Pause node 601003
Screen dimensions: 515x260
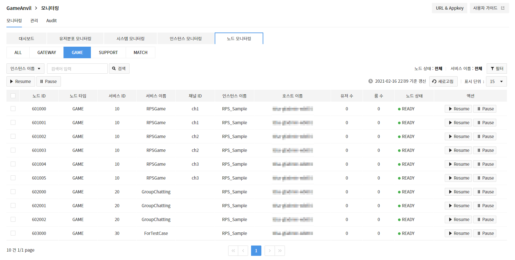pyautogui.click(x=485, y=150)
